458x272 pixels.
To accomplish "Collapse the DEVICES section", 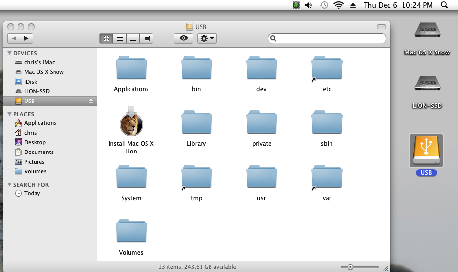I will (x=9, y=53).
